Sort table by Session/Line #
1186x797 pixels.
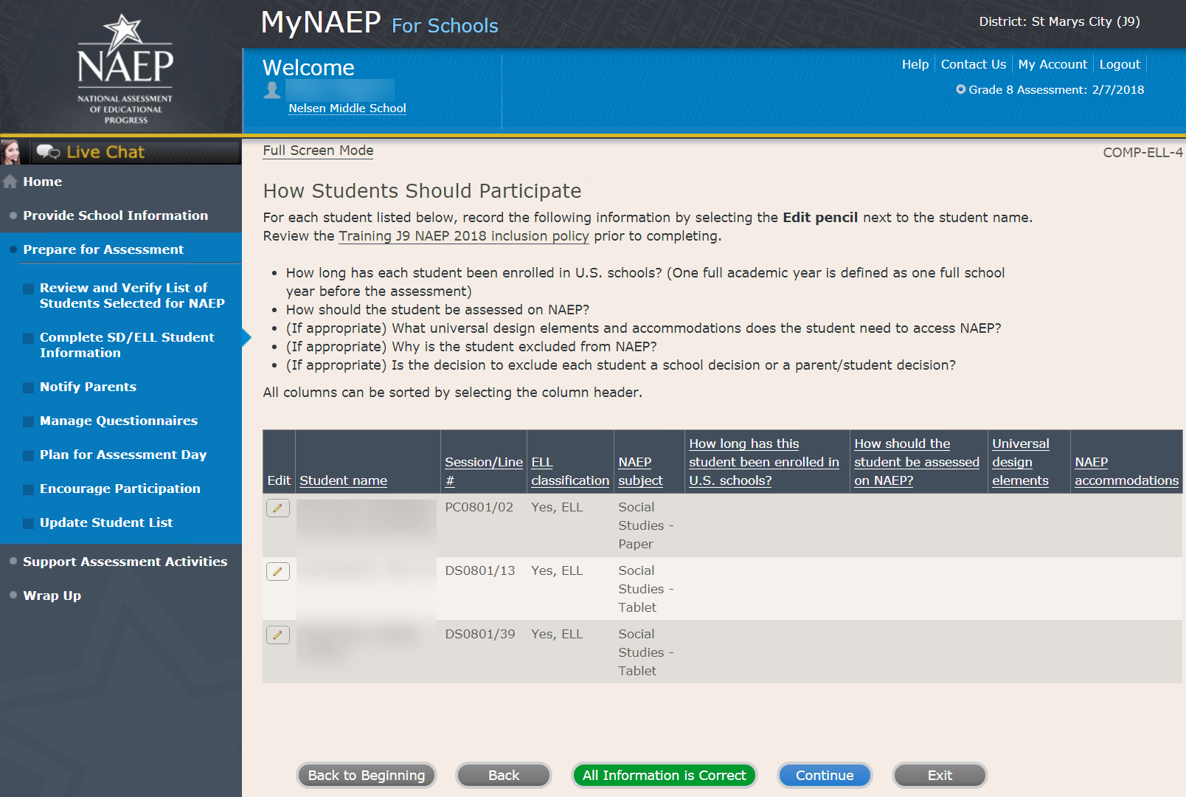pyautogui.click(x=484, y=471)
